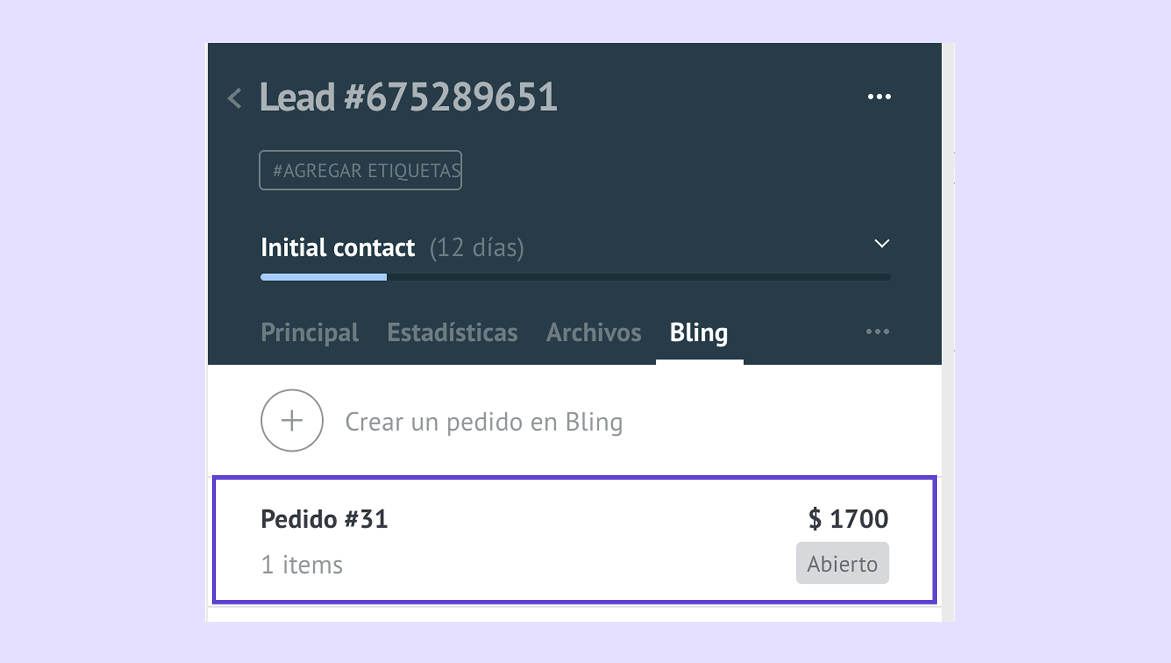Switch to the Principal tab
Image resolution: width=1171 pixels, height=663 pixels.
310,332
